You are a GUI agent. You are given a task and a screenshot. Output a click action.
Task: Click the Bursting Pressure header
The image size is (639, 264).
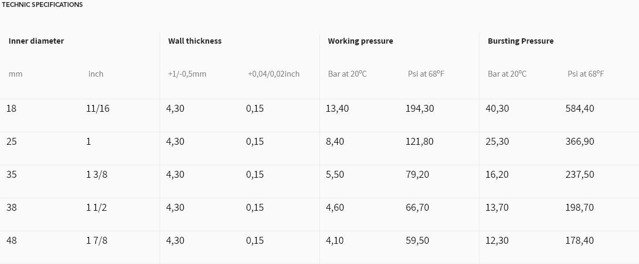[521, 41]
